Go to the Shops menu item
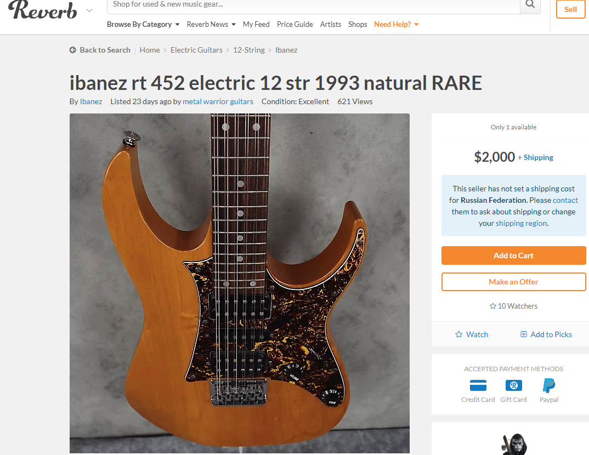Screen dimensions: 589x455 [358, 25]
